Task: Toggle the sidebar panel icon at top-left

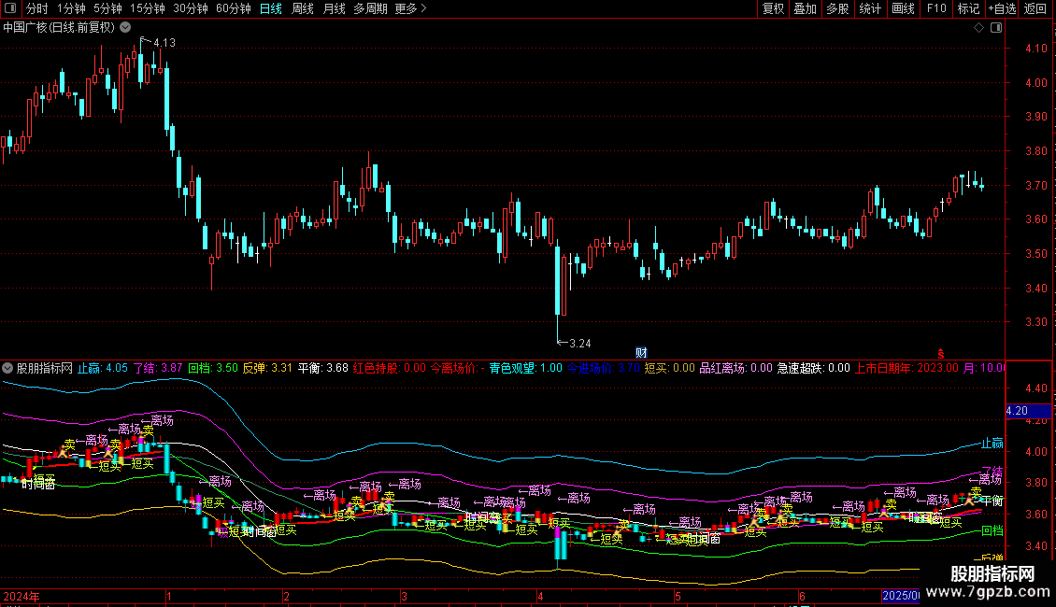Action: pos(10,8)
